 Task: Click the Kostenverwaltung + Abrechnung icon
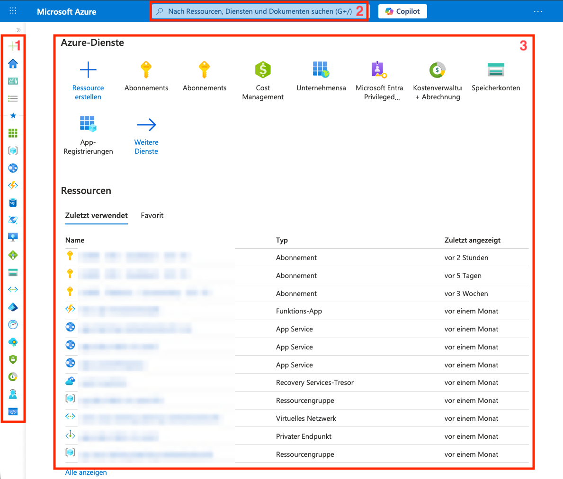click(438, 70)
